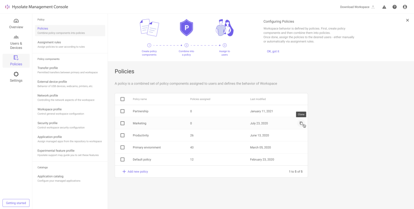Open the Transfer profile component
414x209 pixels.
coord(48,68)
